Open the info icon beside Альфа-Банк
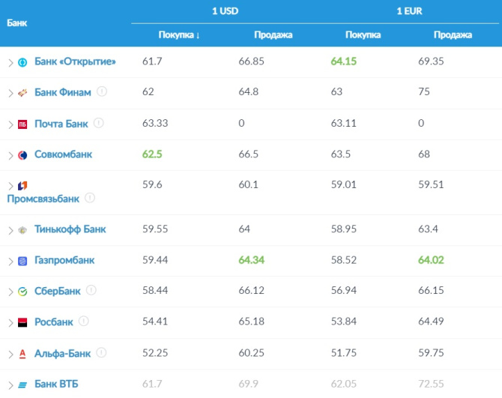Viewport: 502px width, 398px height. tap(101, 352)
